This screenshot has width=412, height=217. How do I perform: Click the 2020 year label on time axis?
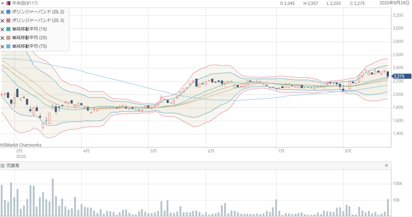tap(21, 156)
